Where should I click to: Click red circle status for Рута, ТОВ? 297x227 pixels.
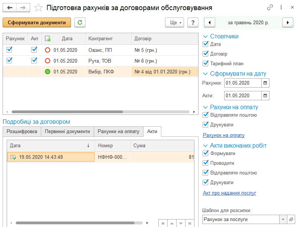point(48,61)
